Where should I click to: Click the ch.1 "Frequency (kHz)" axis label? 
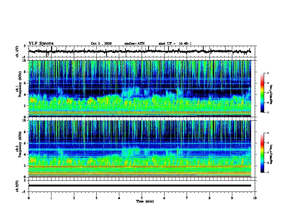20,84
